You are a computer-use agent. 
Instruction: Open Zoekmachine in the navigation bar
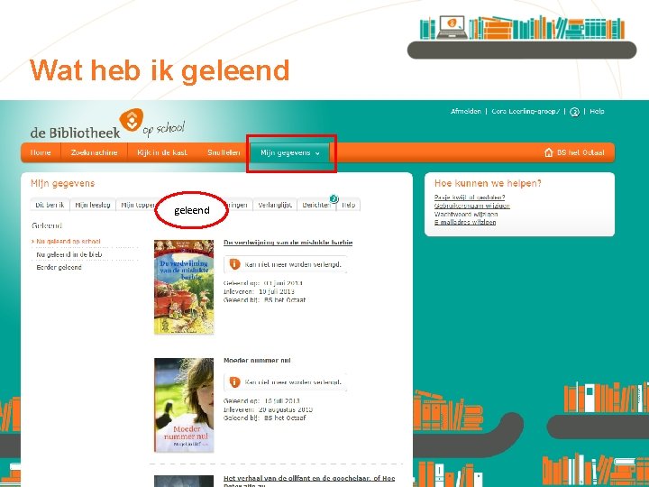[x=94, y=152]
